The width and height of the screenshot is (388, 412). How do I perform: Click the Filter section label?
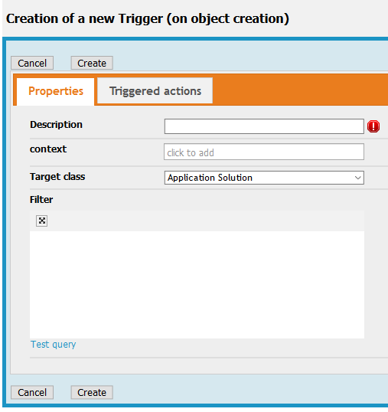(41, 200)
